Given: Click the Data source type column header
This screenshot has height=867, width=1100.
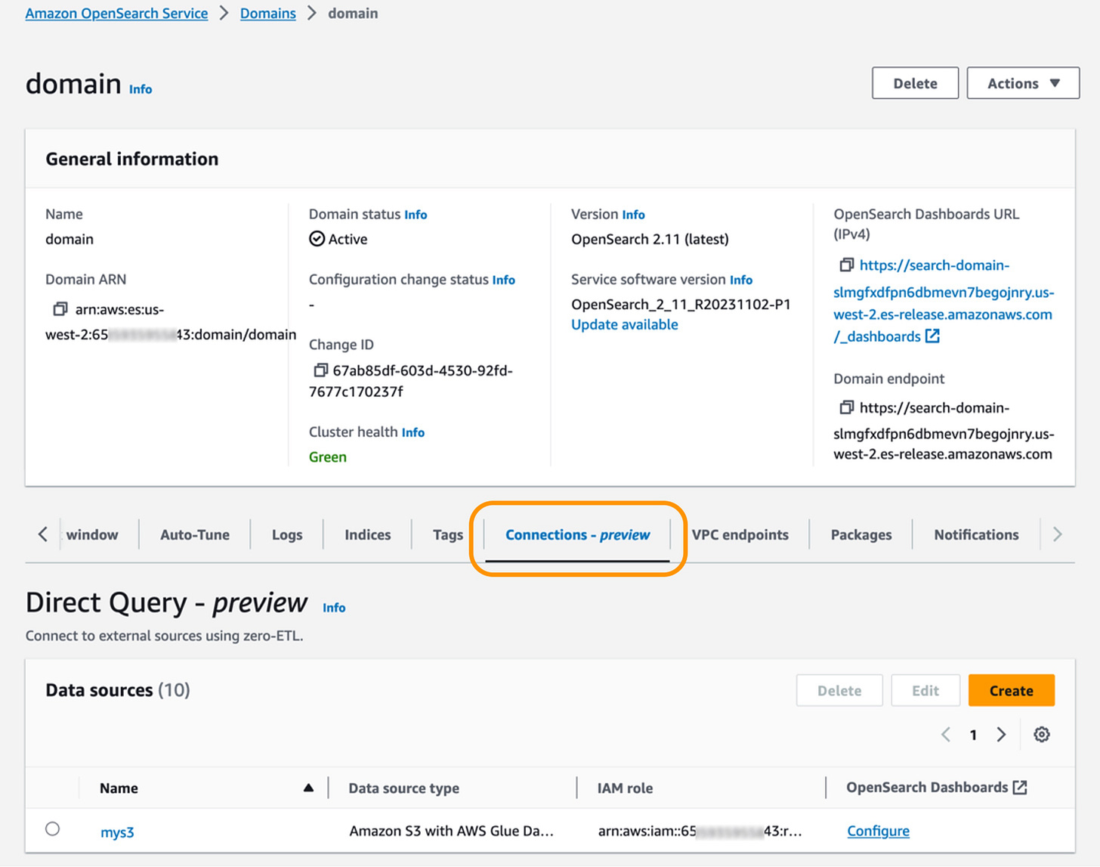Looking at the screenshot, I should (x=403, y=788).
